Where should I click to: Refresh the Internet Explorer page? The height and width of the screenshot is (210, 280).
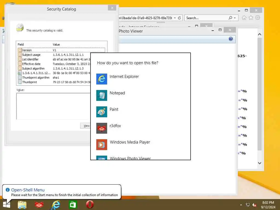(179, 18)
